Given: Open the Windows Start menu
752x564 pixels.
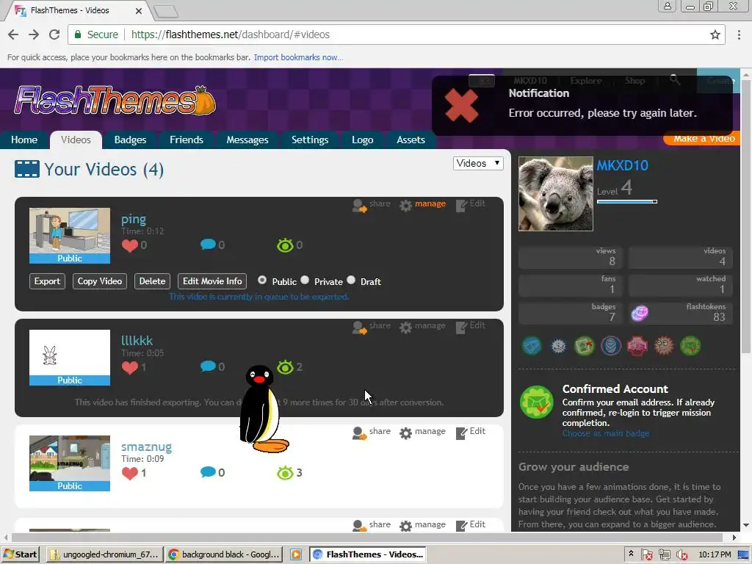Looking at the screenshot, I should [x=20, y=554].
